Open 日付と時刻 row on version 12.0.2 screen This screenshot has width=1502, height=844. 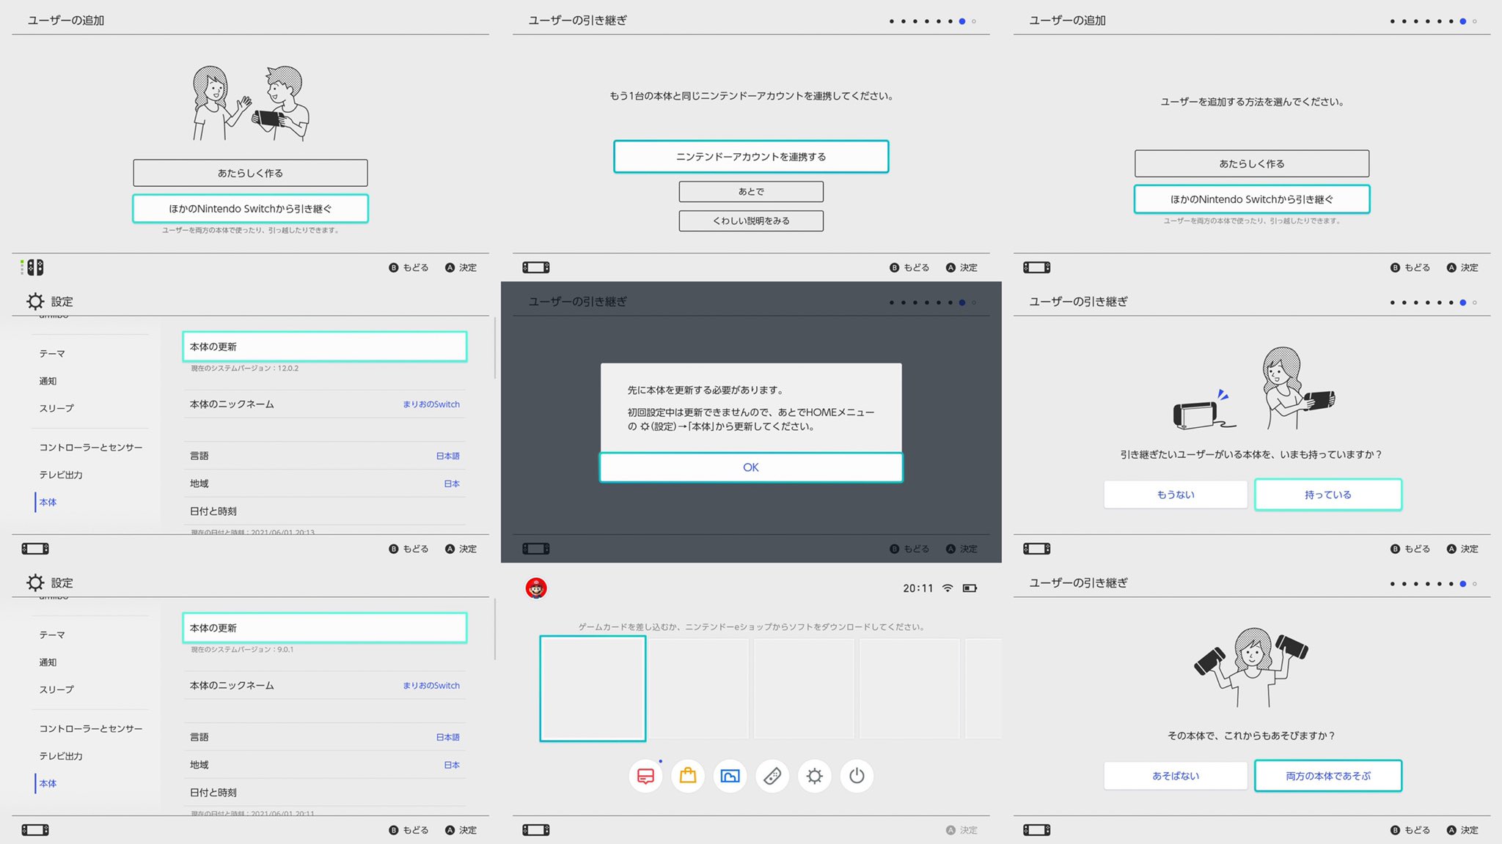(324, 511)
